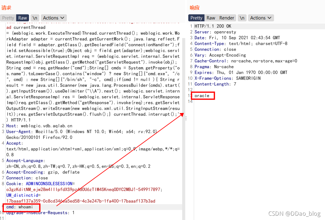Viewport: 325px width, 220px height.
Task: Click the 'X-Frame-Options: SAMEORIGIN' header
Action: click(227, 78)
